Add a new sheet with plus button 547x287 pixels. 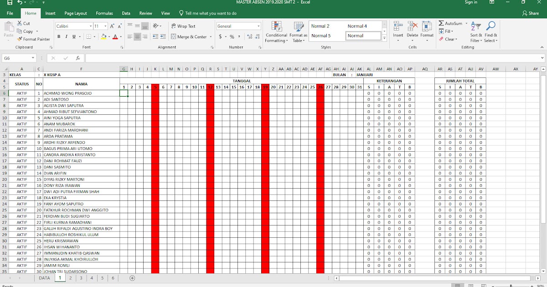click(x=132, y=278)
